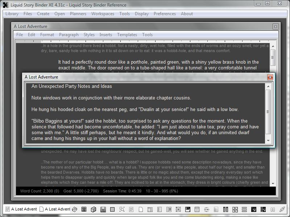
Task: Click the plain gray square icon
Action: (x=112, y=209)
